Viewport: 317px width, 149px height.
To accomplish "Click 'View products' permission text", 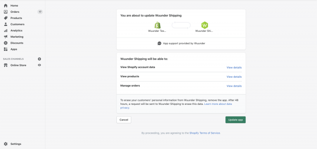I will tap(130, 76).
